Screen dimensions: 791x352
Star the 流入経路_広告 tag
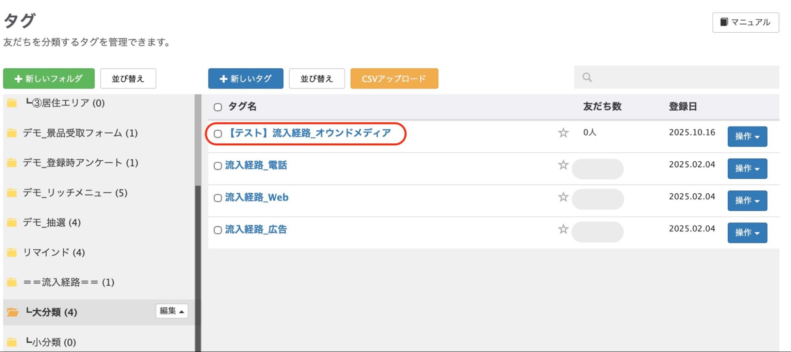pos(563,229)
